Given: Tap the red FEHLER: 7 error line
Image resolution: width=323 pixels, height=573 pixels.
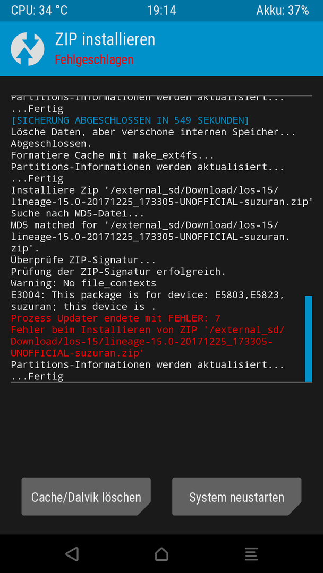Looking at the screenshot, I should (116, 318).
